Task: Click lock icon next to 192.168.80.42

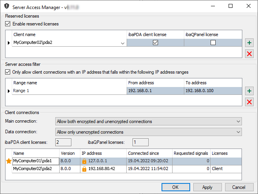Action: click(84, 169)
